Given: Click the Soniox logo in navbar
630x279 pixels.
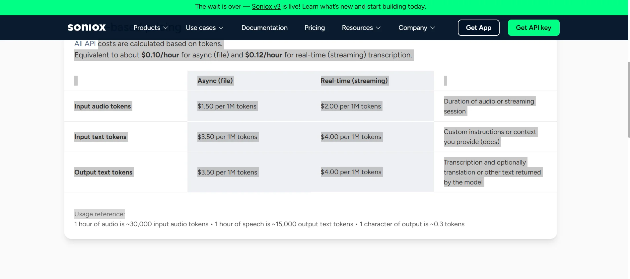Looking at the screenshot, I should point(87,28).
